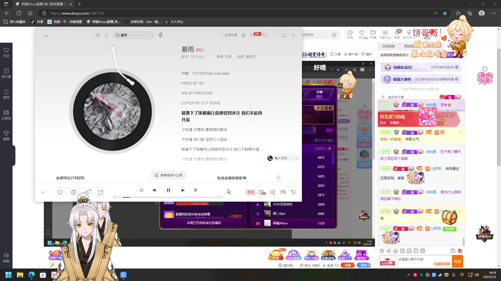
Task: Open 排行榜 in Douyu left sidebar
Action: [6, 73]
